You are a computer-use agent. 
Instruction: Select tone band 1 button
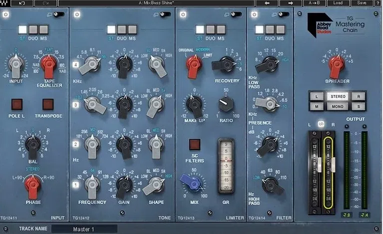[x=75, y=185]
